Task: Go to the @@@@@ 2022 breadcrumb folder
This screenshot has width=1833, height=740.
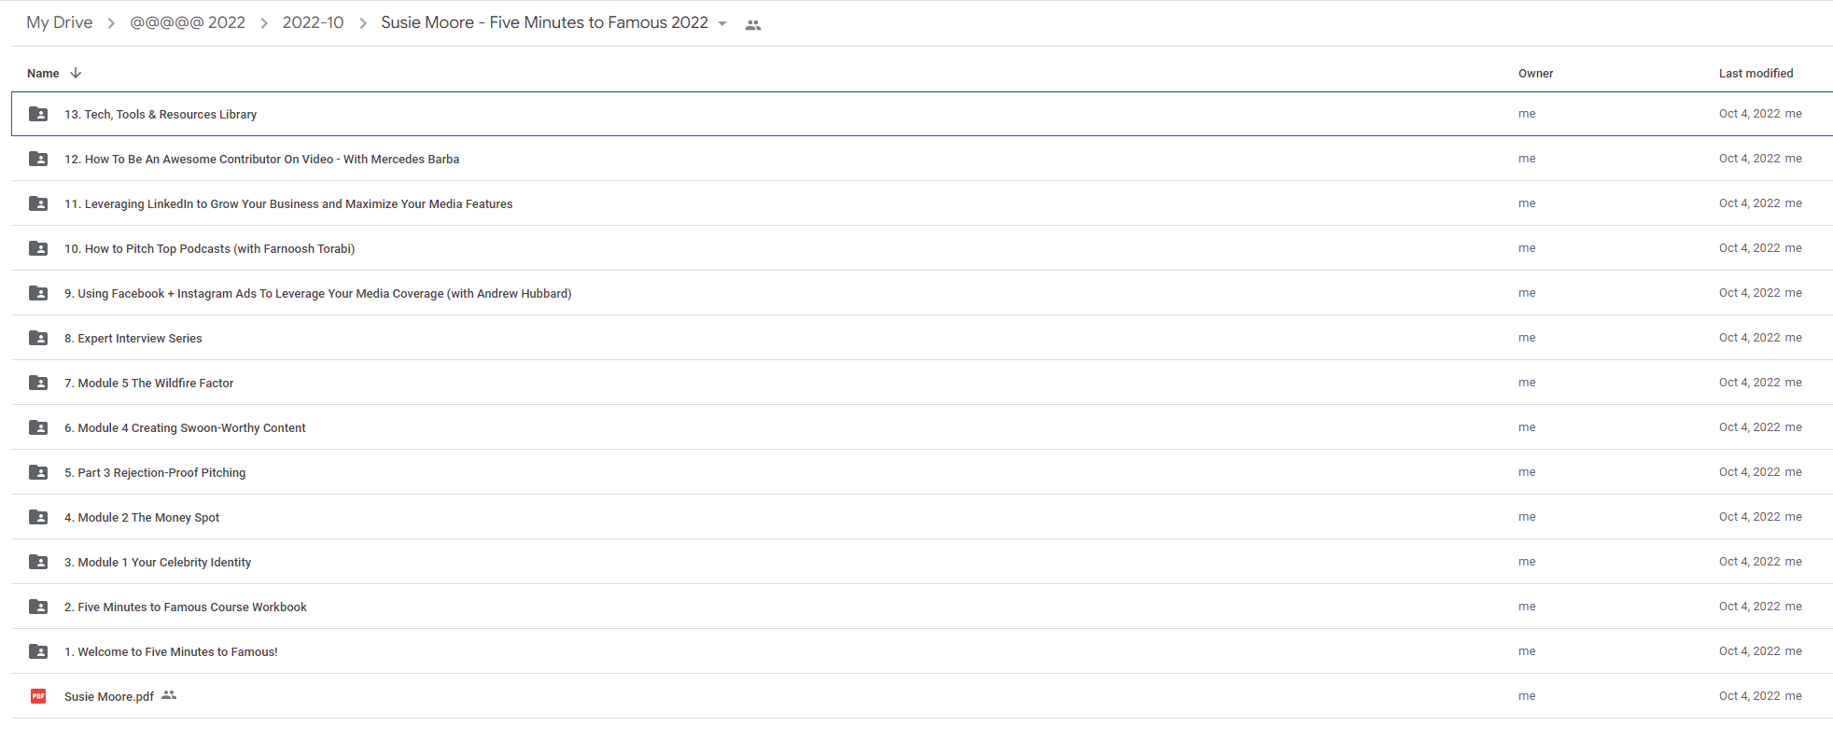Action: click(188, 22)
